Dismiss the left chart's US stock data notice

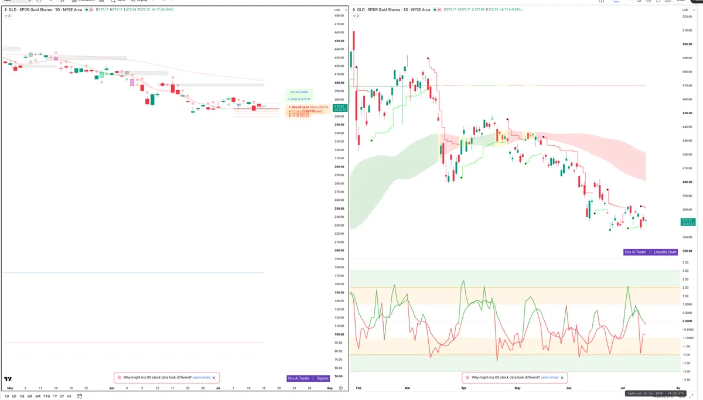click(x=215, y=378)
